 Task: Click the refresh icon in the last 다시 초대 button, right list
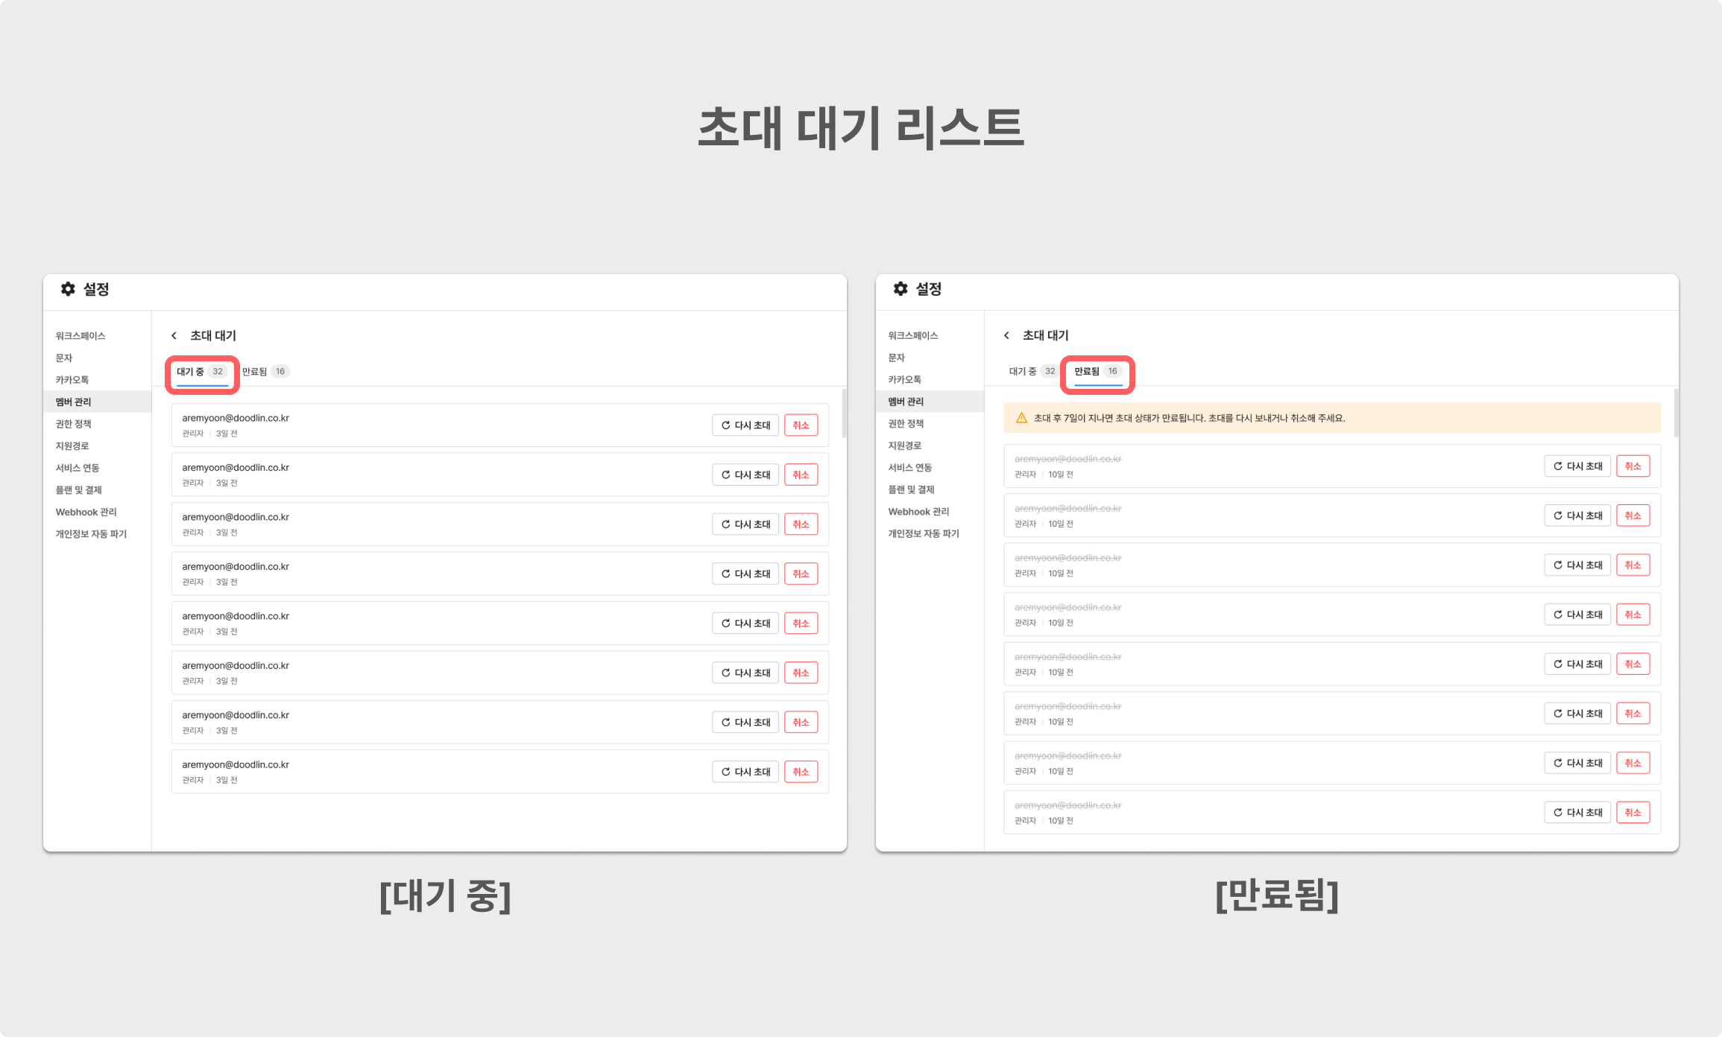click(x=1557, y=813)
